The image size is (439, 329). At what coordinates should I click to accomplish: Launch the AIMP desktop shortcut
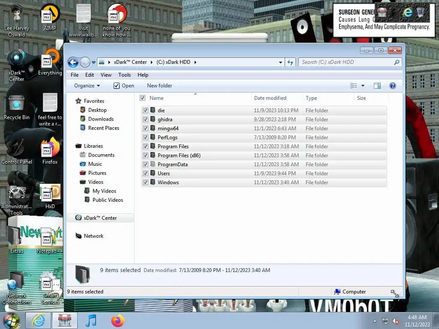(x=50, y=18)
